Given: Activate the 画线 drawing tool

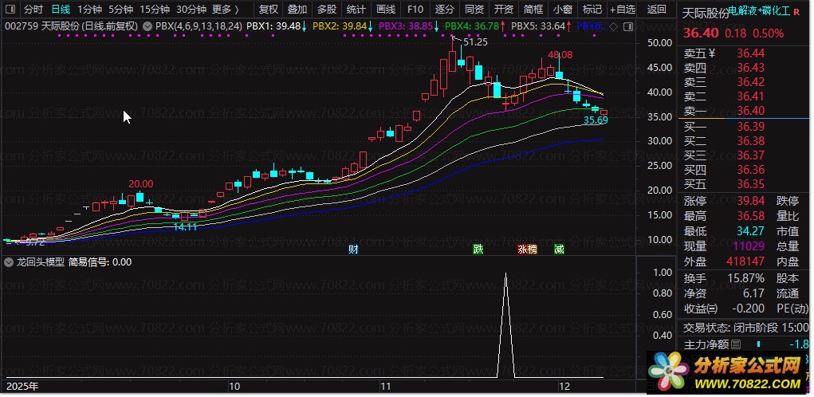Looking at the screenshot, I should tap(386, 10).
